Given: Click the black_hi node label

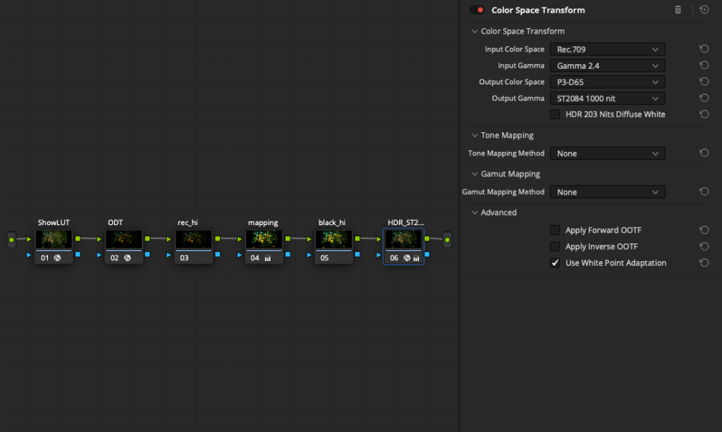Looking at the screenshot, I should pos(332,222).
